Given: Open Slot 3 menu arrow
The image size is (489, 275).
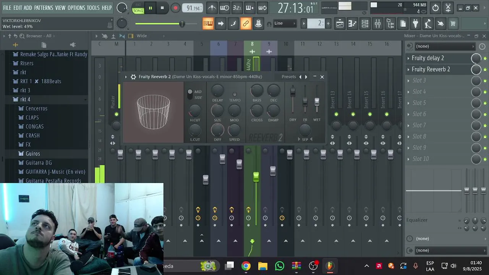Looking at the screenshot, I should pos(408,81).
